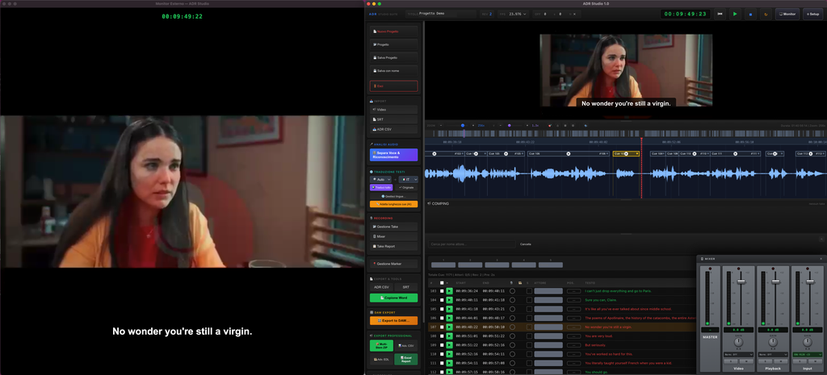Open Gestione Take

pyautogui.click(x=394, y=227)
